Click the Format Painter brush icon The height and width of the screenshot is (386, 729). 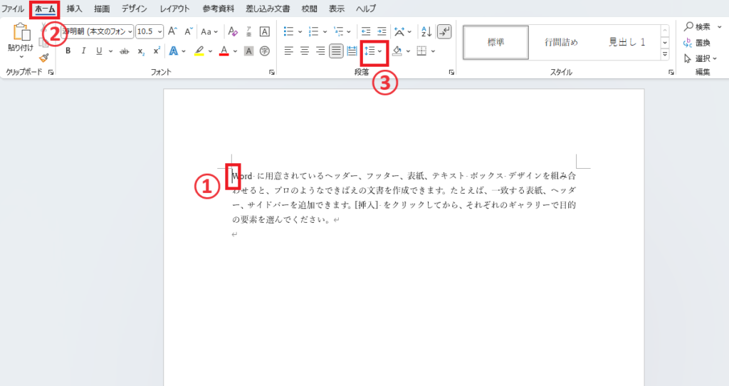point(43,58)
